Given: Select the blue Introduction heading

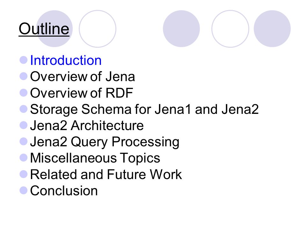Looking at the screenshot, I should click(66, 60).
